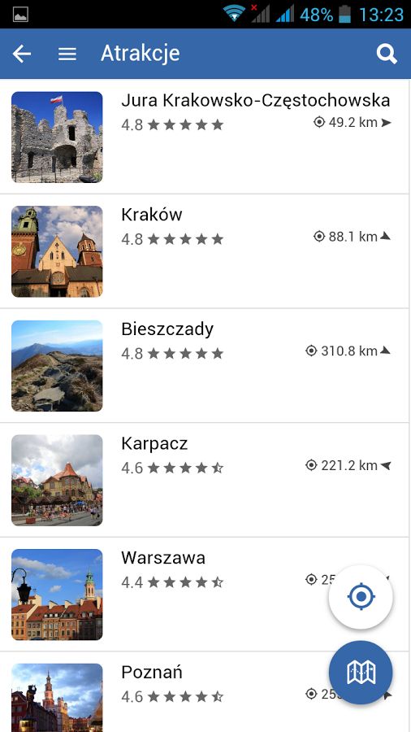The height and width of the screenshot is (732, 411).
Task: Open the map view floating button
Action: coord(361,673)
